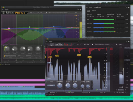Image resolution: width=133 pixels, height=102 pixels.
Task: Go to the next preset in Pro-L 2
Action: (x=112, y=44)
